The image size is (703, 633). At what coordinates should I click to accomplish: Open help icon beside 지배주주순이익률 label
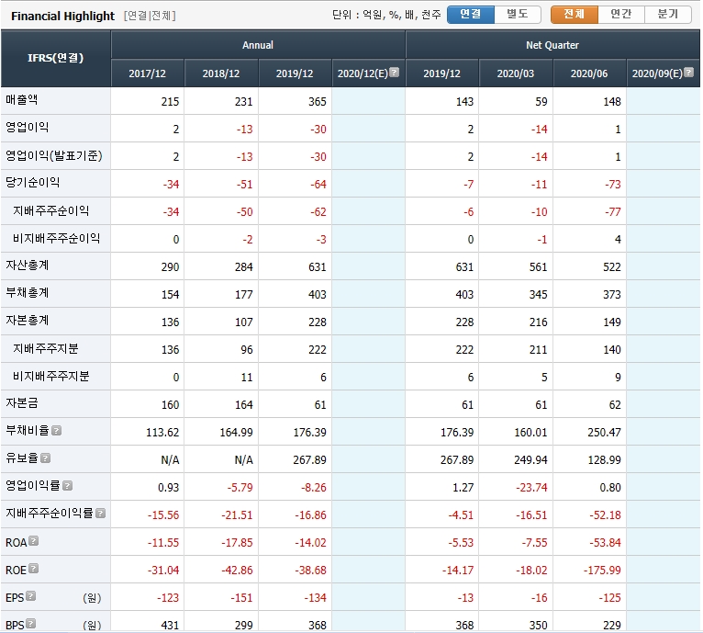click(x=101, y=514)
